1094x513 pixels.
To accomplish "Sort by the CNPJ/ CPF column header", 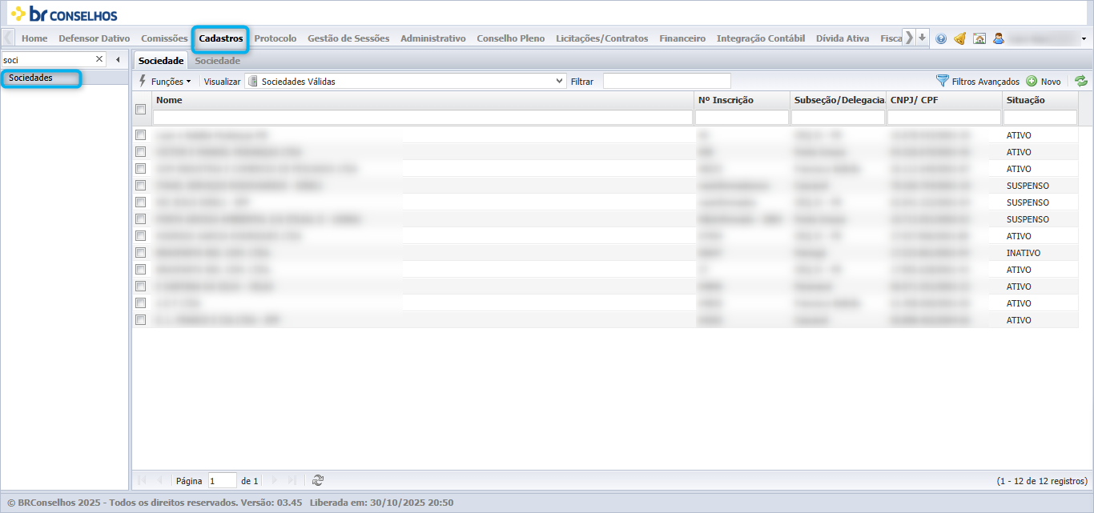I will [x=944, y=100].
